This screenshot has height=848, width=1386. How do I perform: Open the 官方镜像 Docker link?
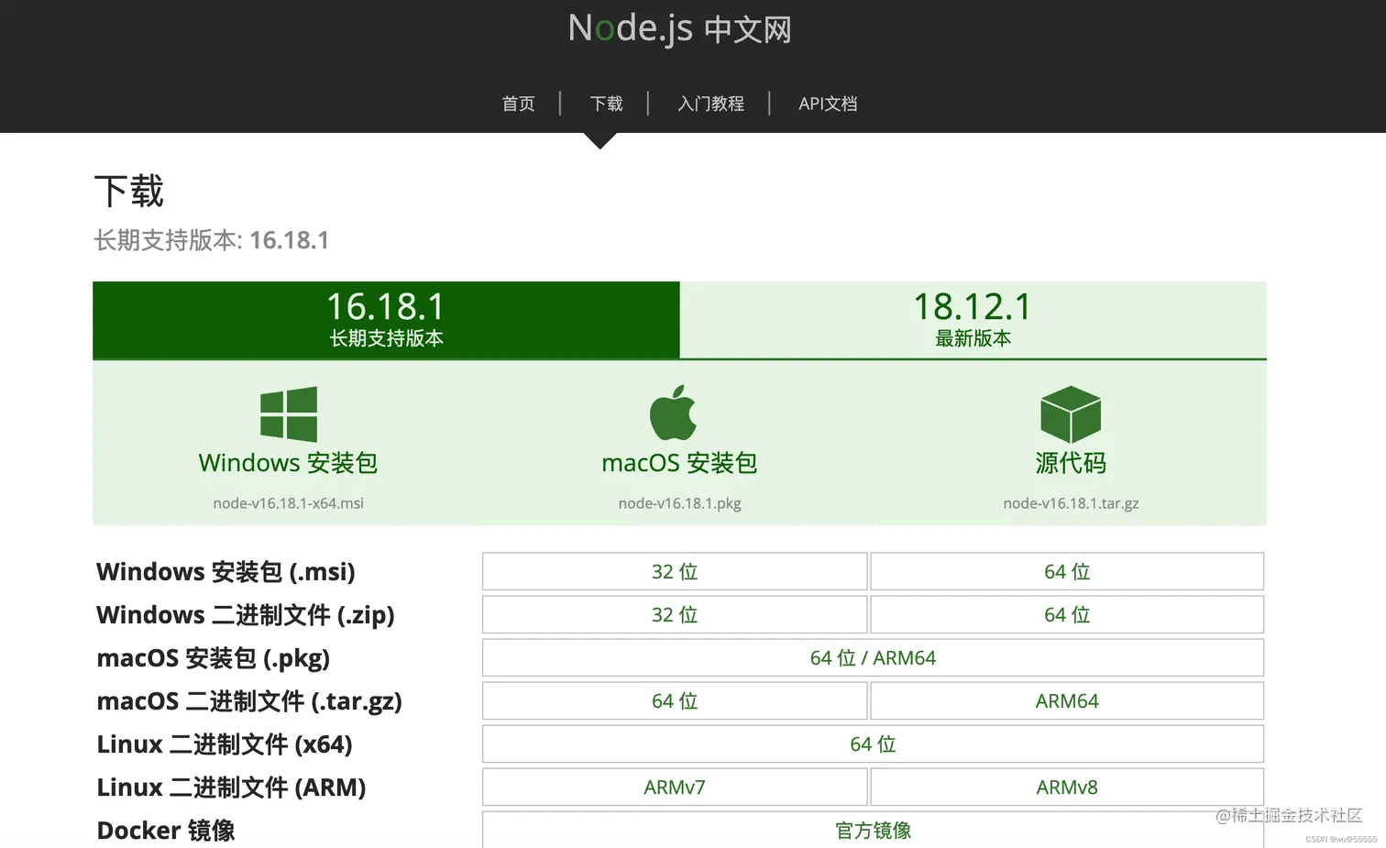coord(874,830)
